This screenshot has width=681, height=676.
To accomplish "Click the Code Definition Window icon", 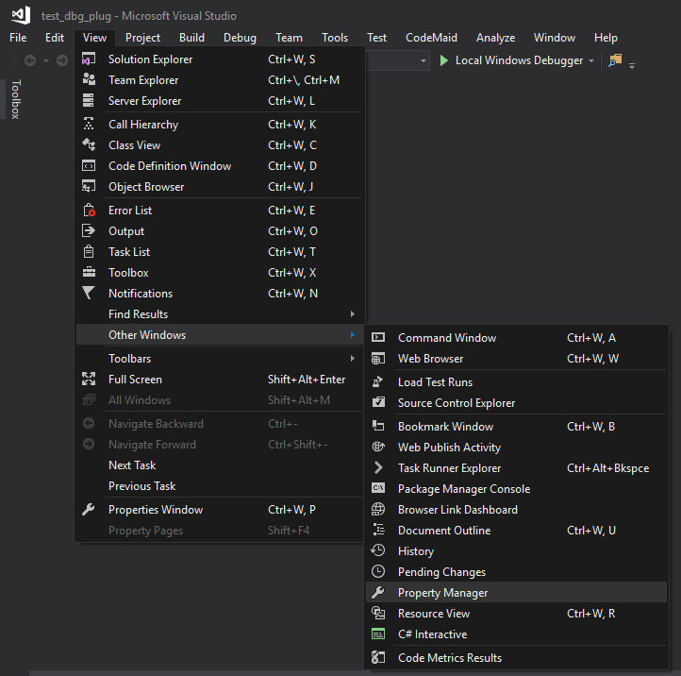I will coord(89,165).
